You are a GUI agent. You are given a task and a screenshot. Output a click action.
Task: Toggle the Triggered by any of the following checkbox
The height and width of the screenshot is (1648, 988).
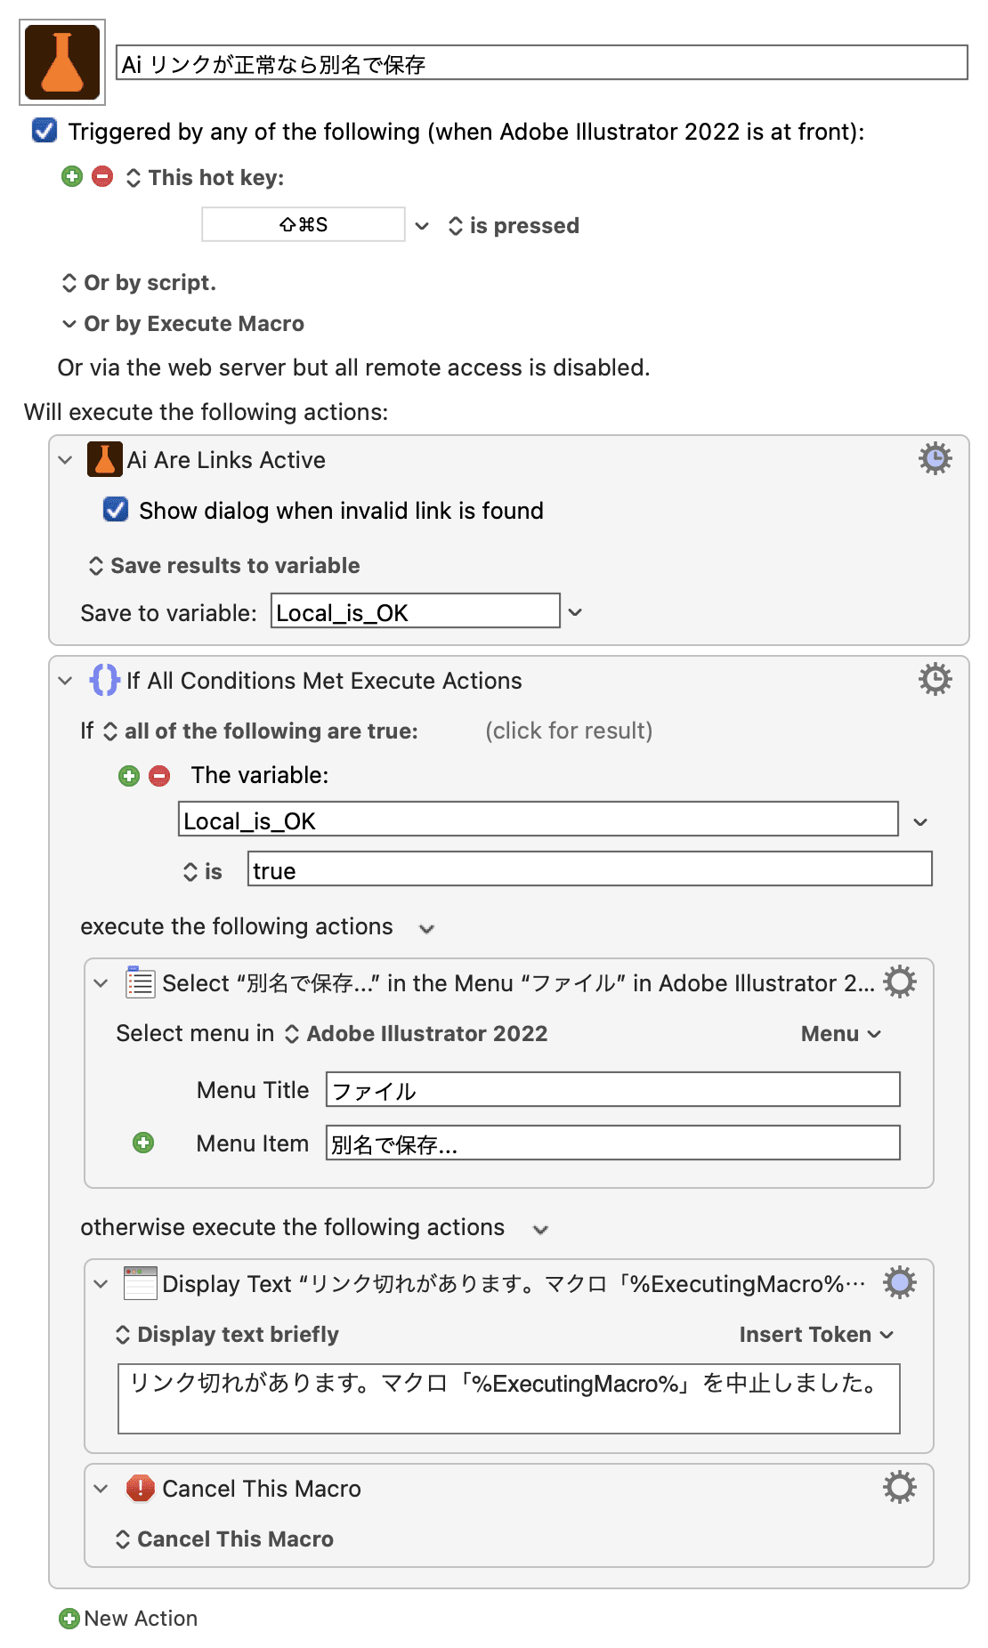click(45, 131)
